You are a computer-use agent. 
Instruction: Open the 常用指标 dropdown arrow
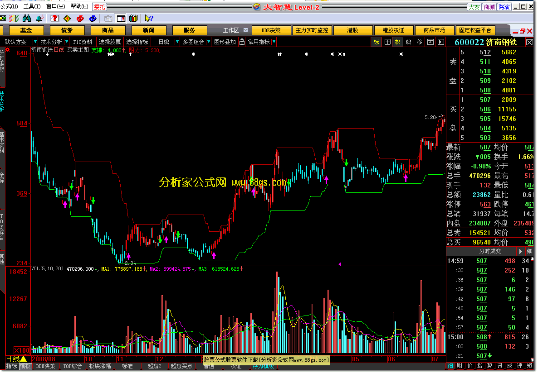274,42
